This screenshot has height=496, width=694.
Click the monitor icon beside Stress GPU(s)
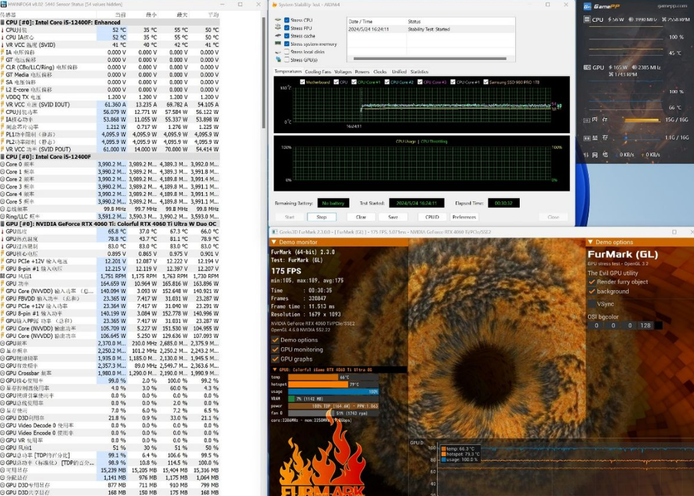click(x=278, y=60)
